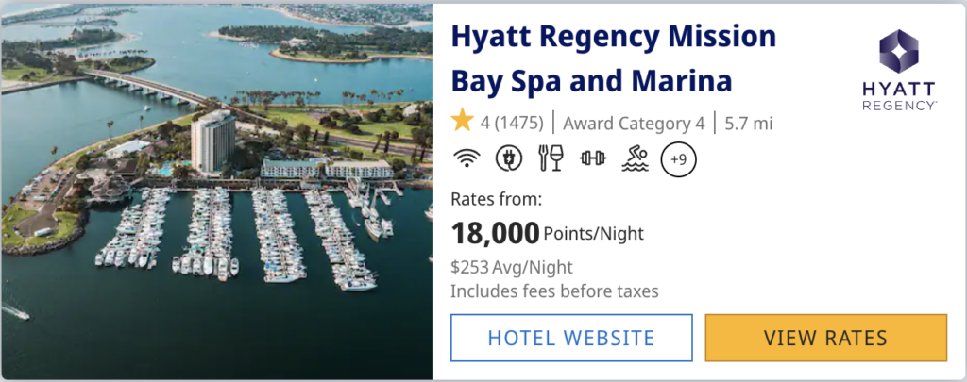Click the aerial marina hotel photo
Screen dimensions: 967x382
tap(216, 191)
